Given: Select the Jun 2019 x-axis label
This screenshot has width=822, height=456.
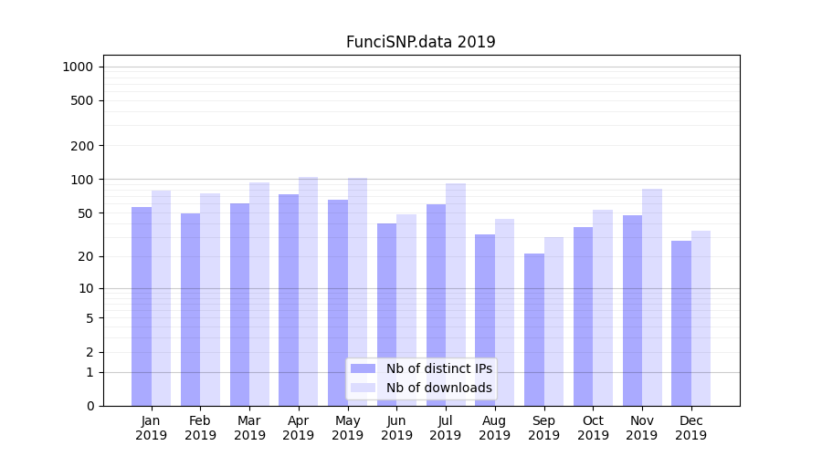Looking at the screenshot, I should (x=396, y=428).
